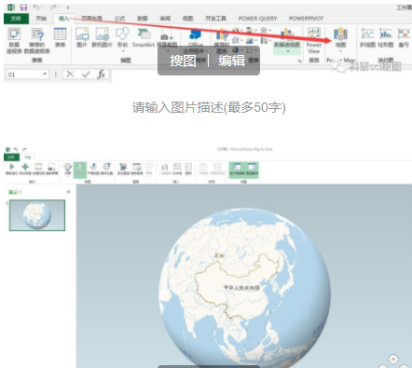Click the 搜图 button on the overlay
Viewport: 412px width, 368px height.
tap(183, 61)
